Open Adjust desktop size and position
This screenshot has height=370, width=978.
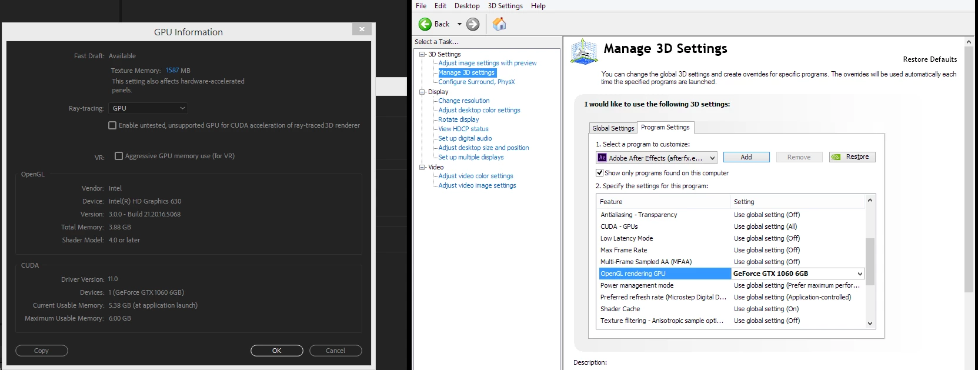(483, 148)
